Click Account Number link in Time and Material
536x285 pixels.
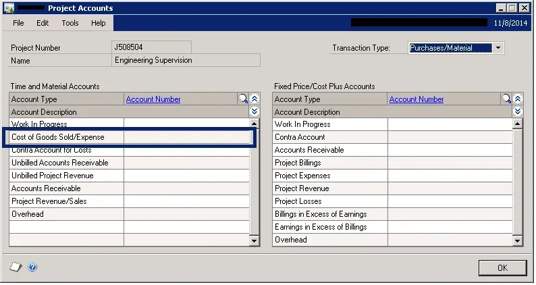[153, 99]
